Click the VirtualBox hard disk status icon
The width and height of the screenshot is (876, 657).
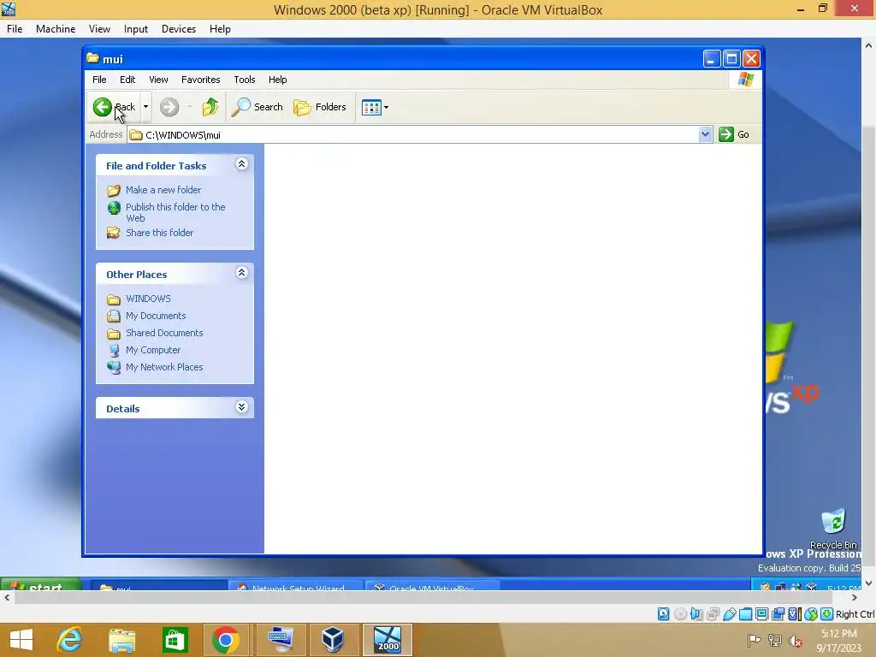[x=663, y=614]
